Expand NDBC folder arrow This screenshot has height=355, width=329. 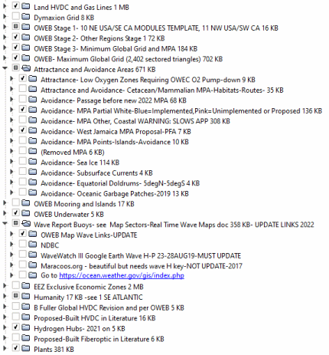[11, 245]
